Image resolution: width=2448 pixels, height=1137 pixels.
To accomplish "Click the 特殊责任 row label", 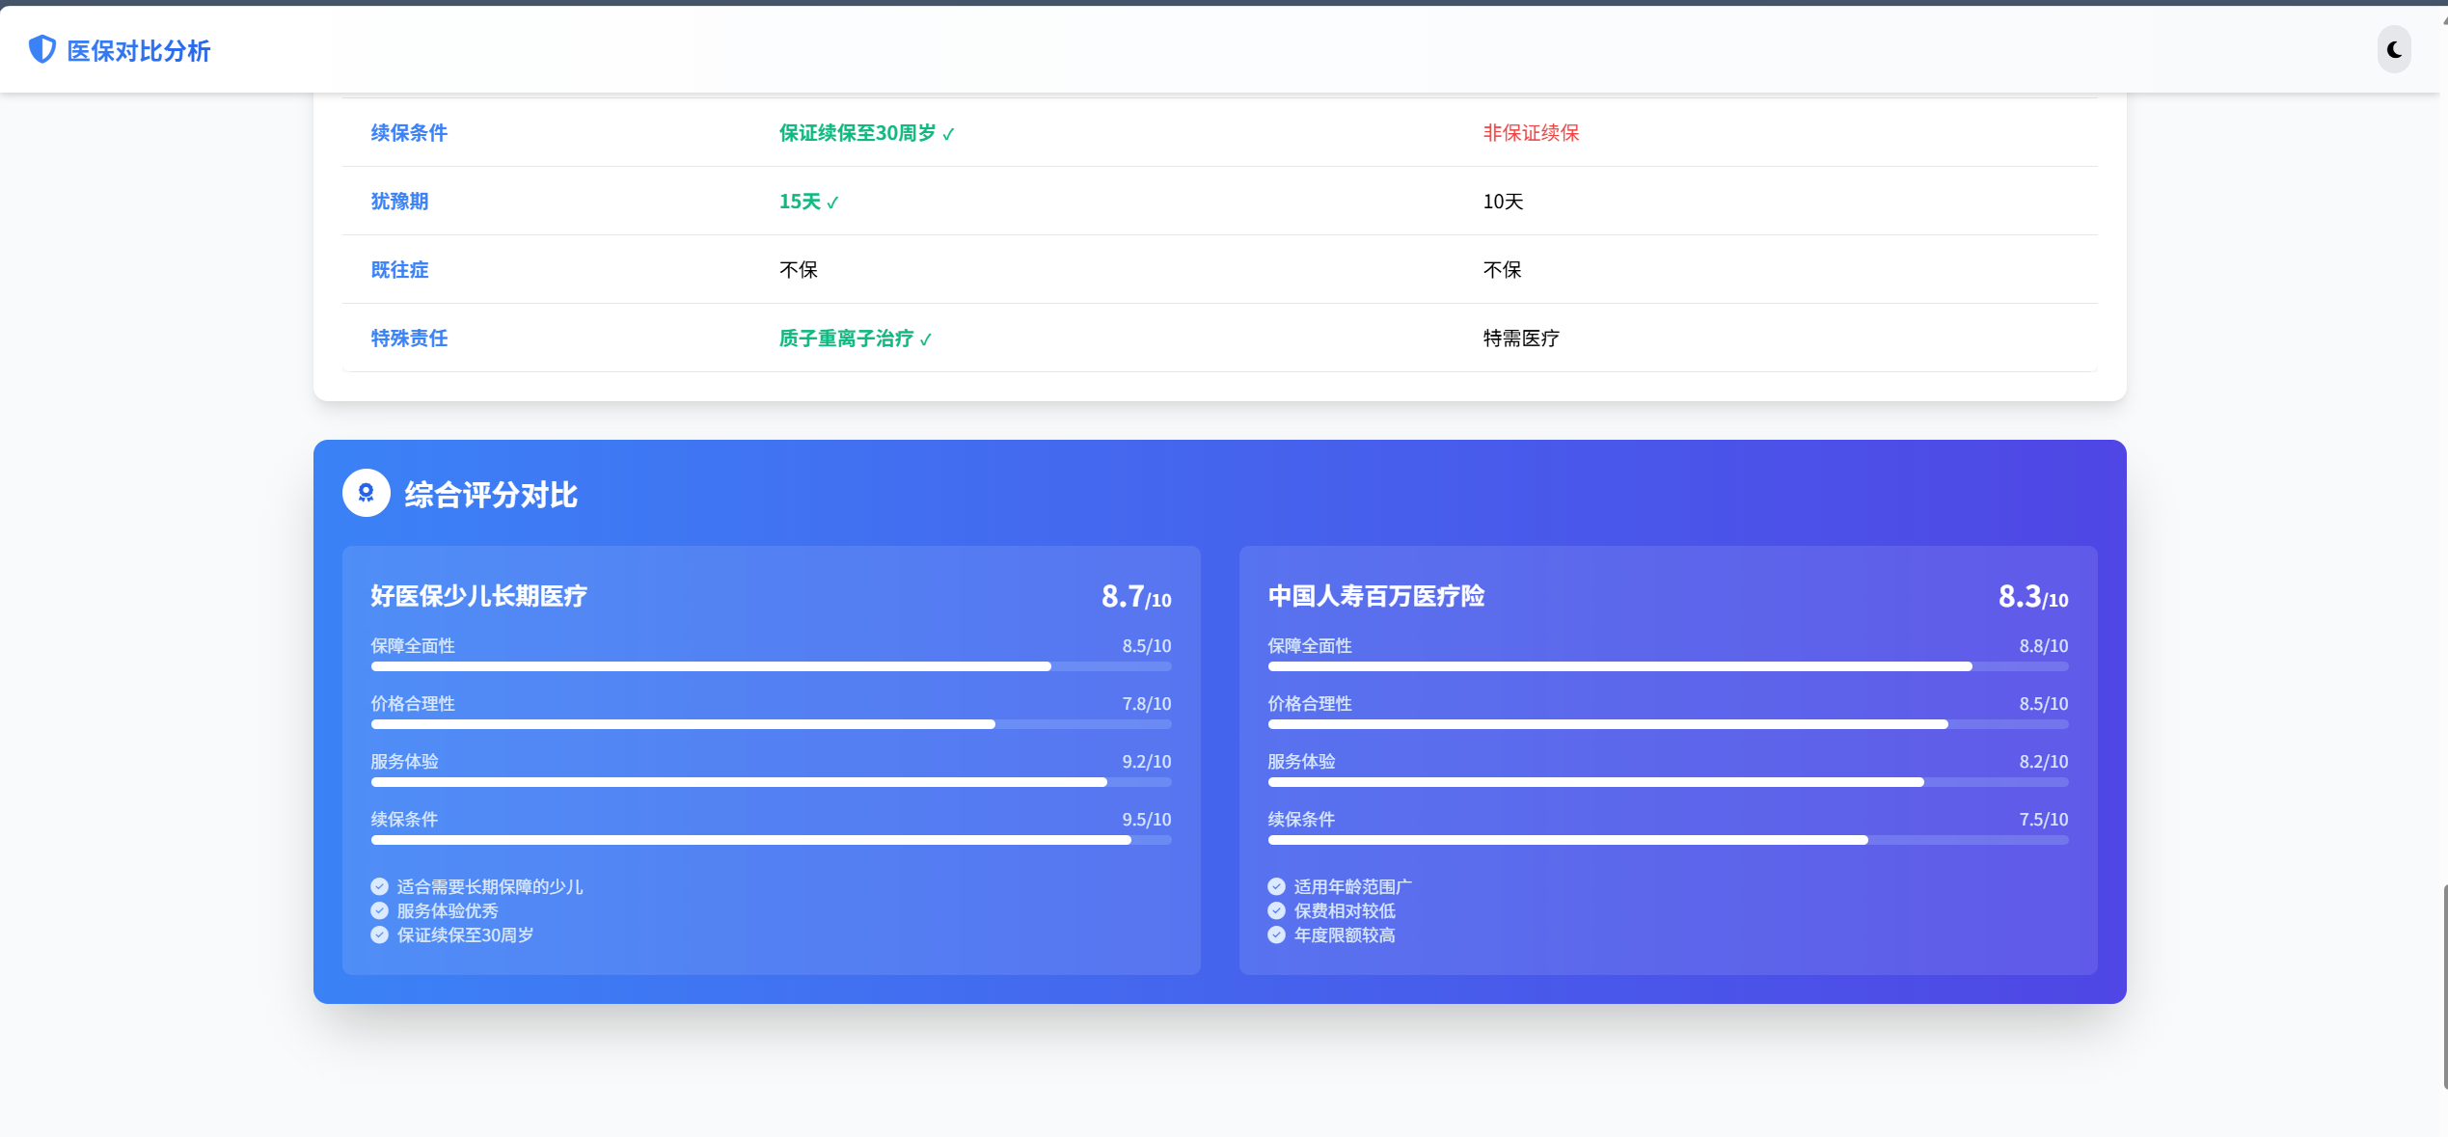I will click(x=409, y=338).
